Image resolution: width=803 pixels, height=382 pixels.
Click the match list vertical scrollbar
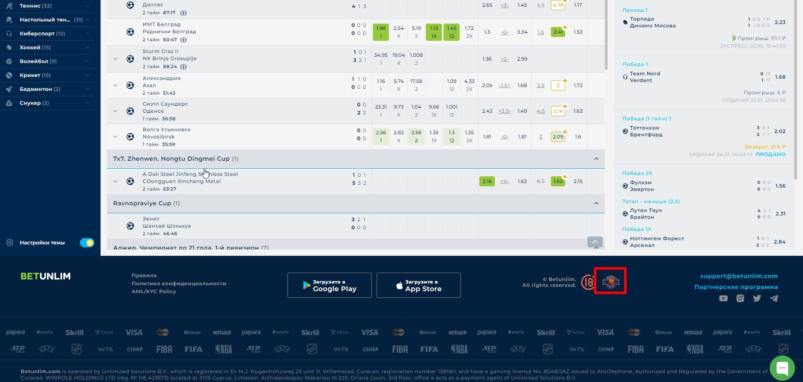[606, 34]
